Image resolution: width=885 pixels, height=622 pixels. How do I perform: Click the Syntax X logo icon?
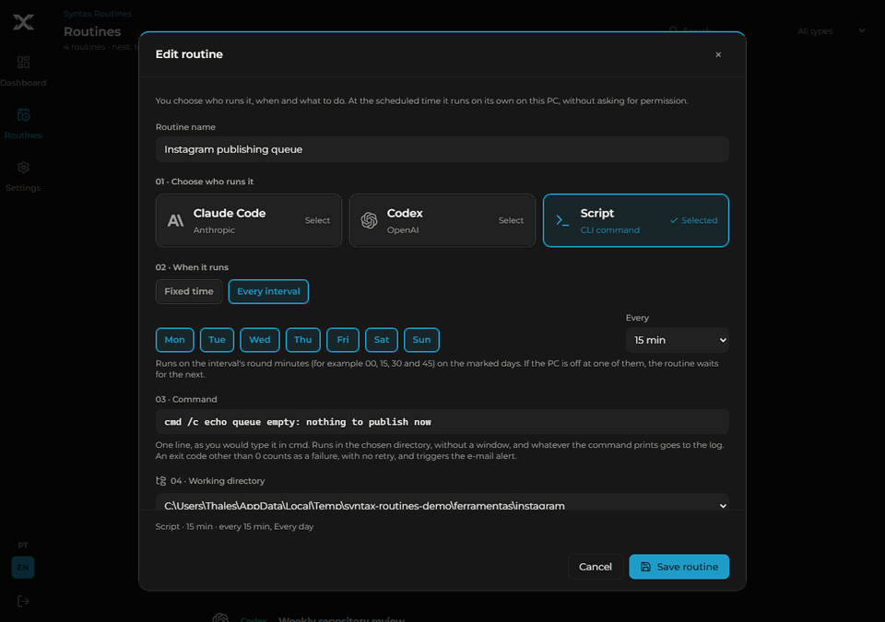coord(23,22)
